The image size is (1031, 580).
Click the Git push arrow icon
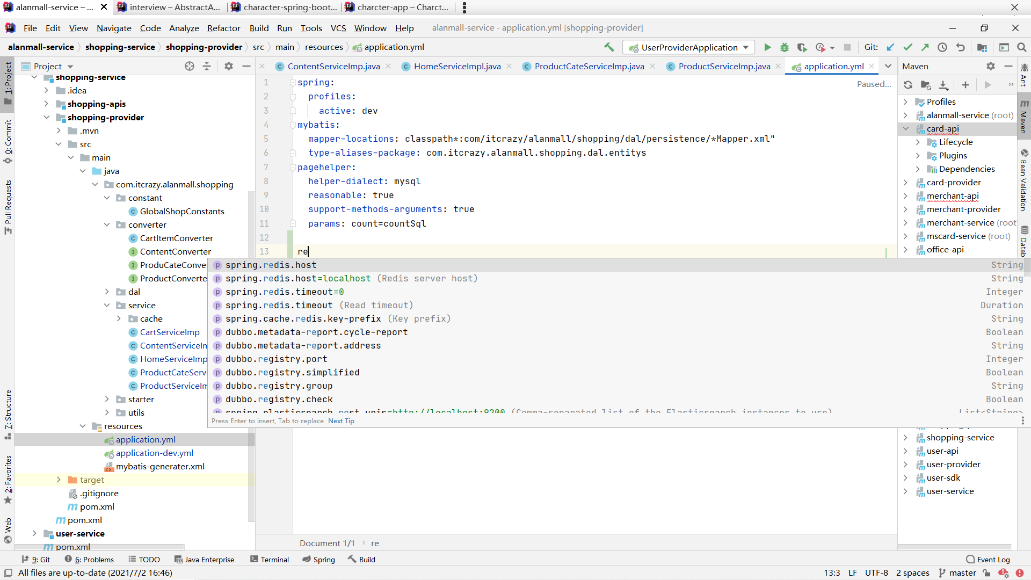925,47
